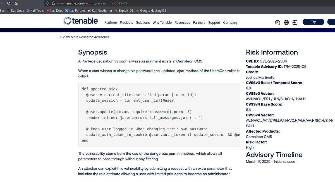Image resolution: width=335 pixels, height=182 pixels.
Task: Go to Tenable homepage via logo
Action: click(81, 21)
